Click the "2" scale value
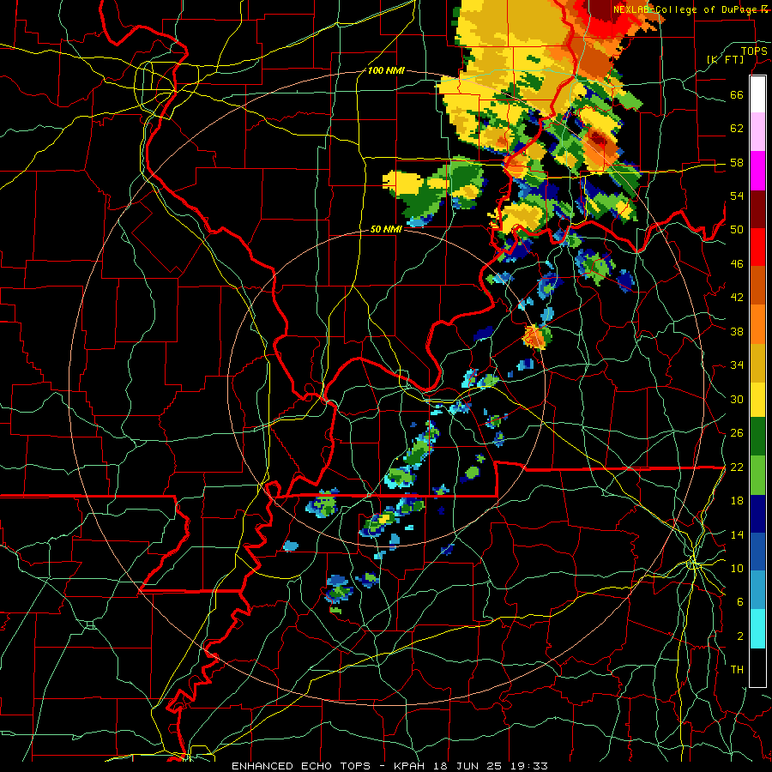The height and width of the screenshot is (772, 772). click(x=740, y=636)
